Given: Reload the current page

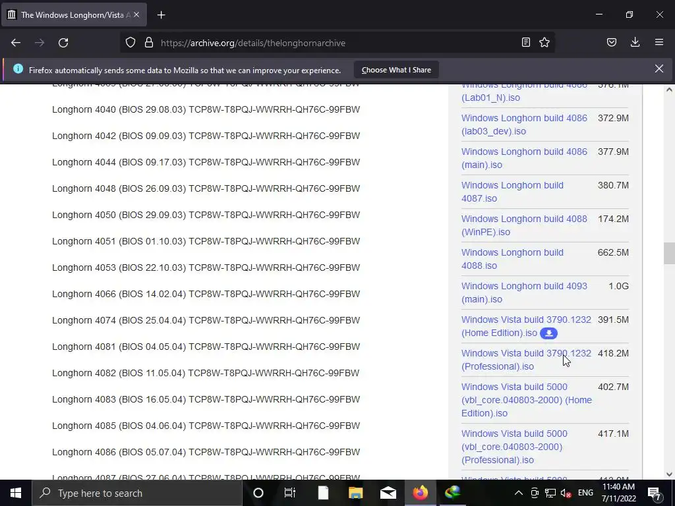Looking at the screenshot, I should coord(63,43).
